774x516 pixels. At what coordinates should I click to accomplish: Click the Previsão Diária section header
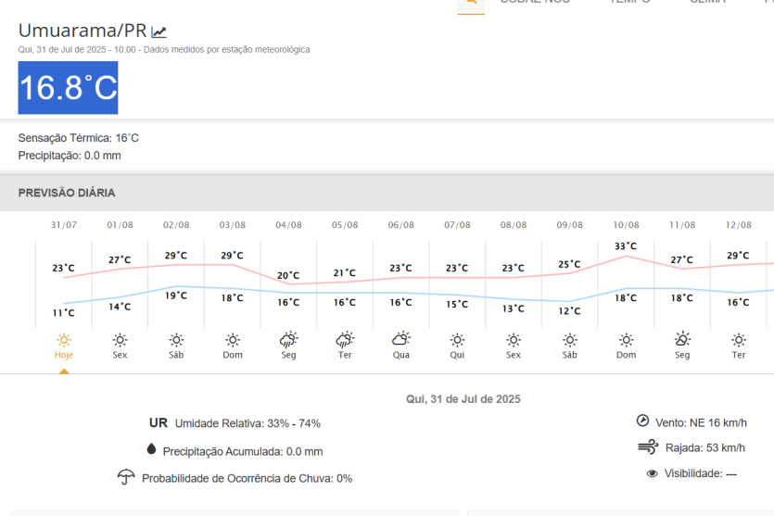tap(67, 193)
